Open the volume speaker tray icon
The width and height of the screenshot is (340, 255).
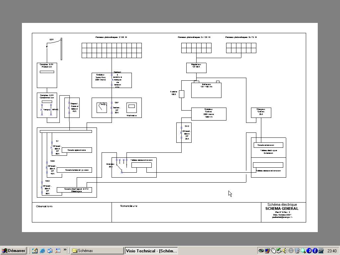[x=285, y=251]
